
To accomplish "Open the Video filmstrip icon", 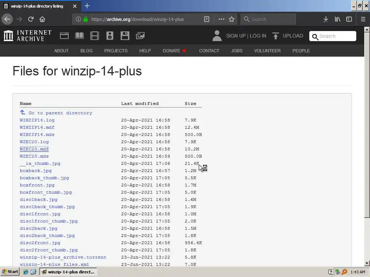I will 95,36.
